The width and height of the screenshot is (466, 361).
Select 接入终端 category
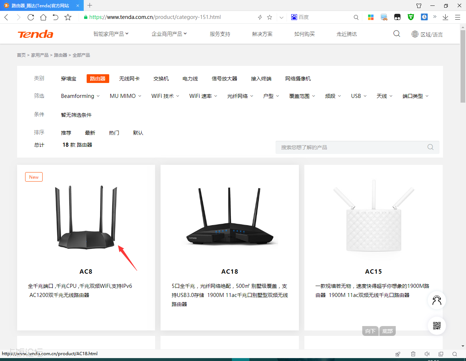click(x=261, y=79)
